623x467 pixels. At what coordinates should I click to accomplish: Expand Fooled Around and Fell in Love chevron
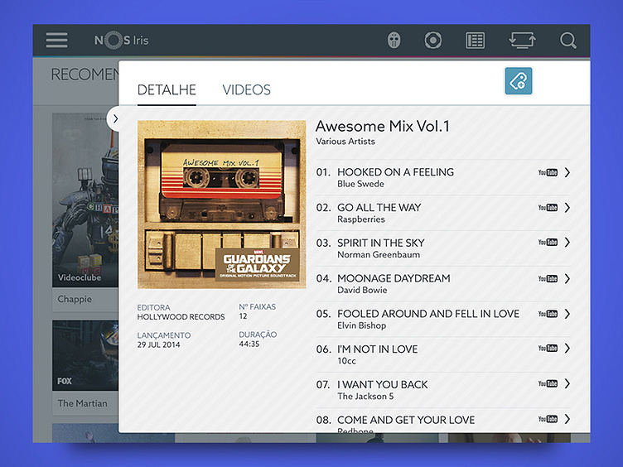pos(567,314)
